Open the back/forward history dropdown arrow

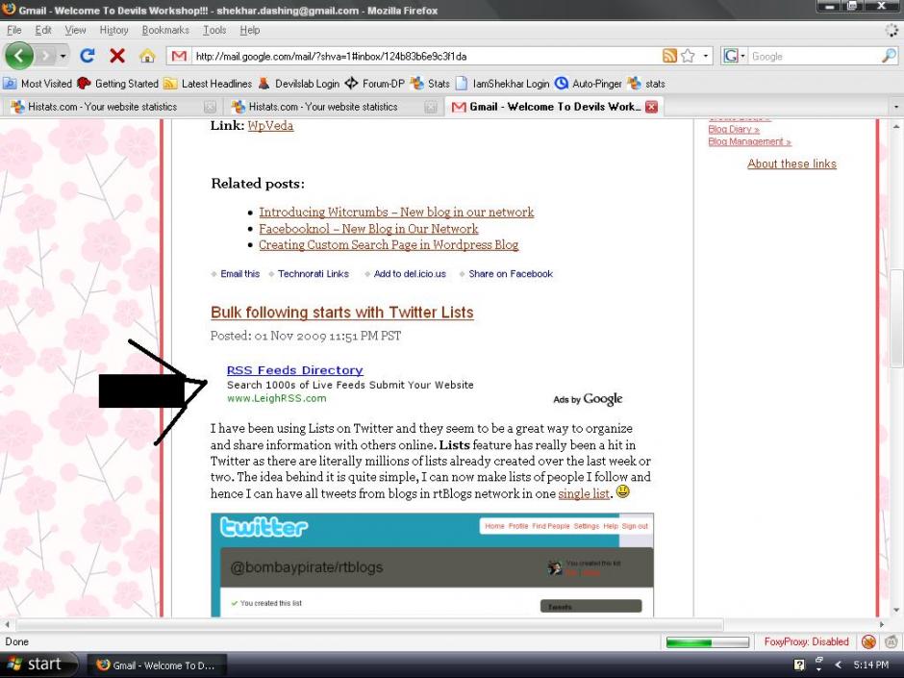[63, 56]
